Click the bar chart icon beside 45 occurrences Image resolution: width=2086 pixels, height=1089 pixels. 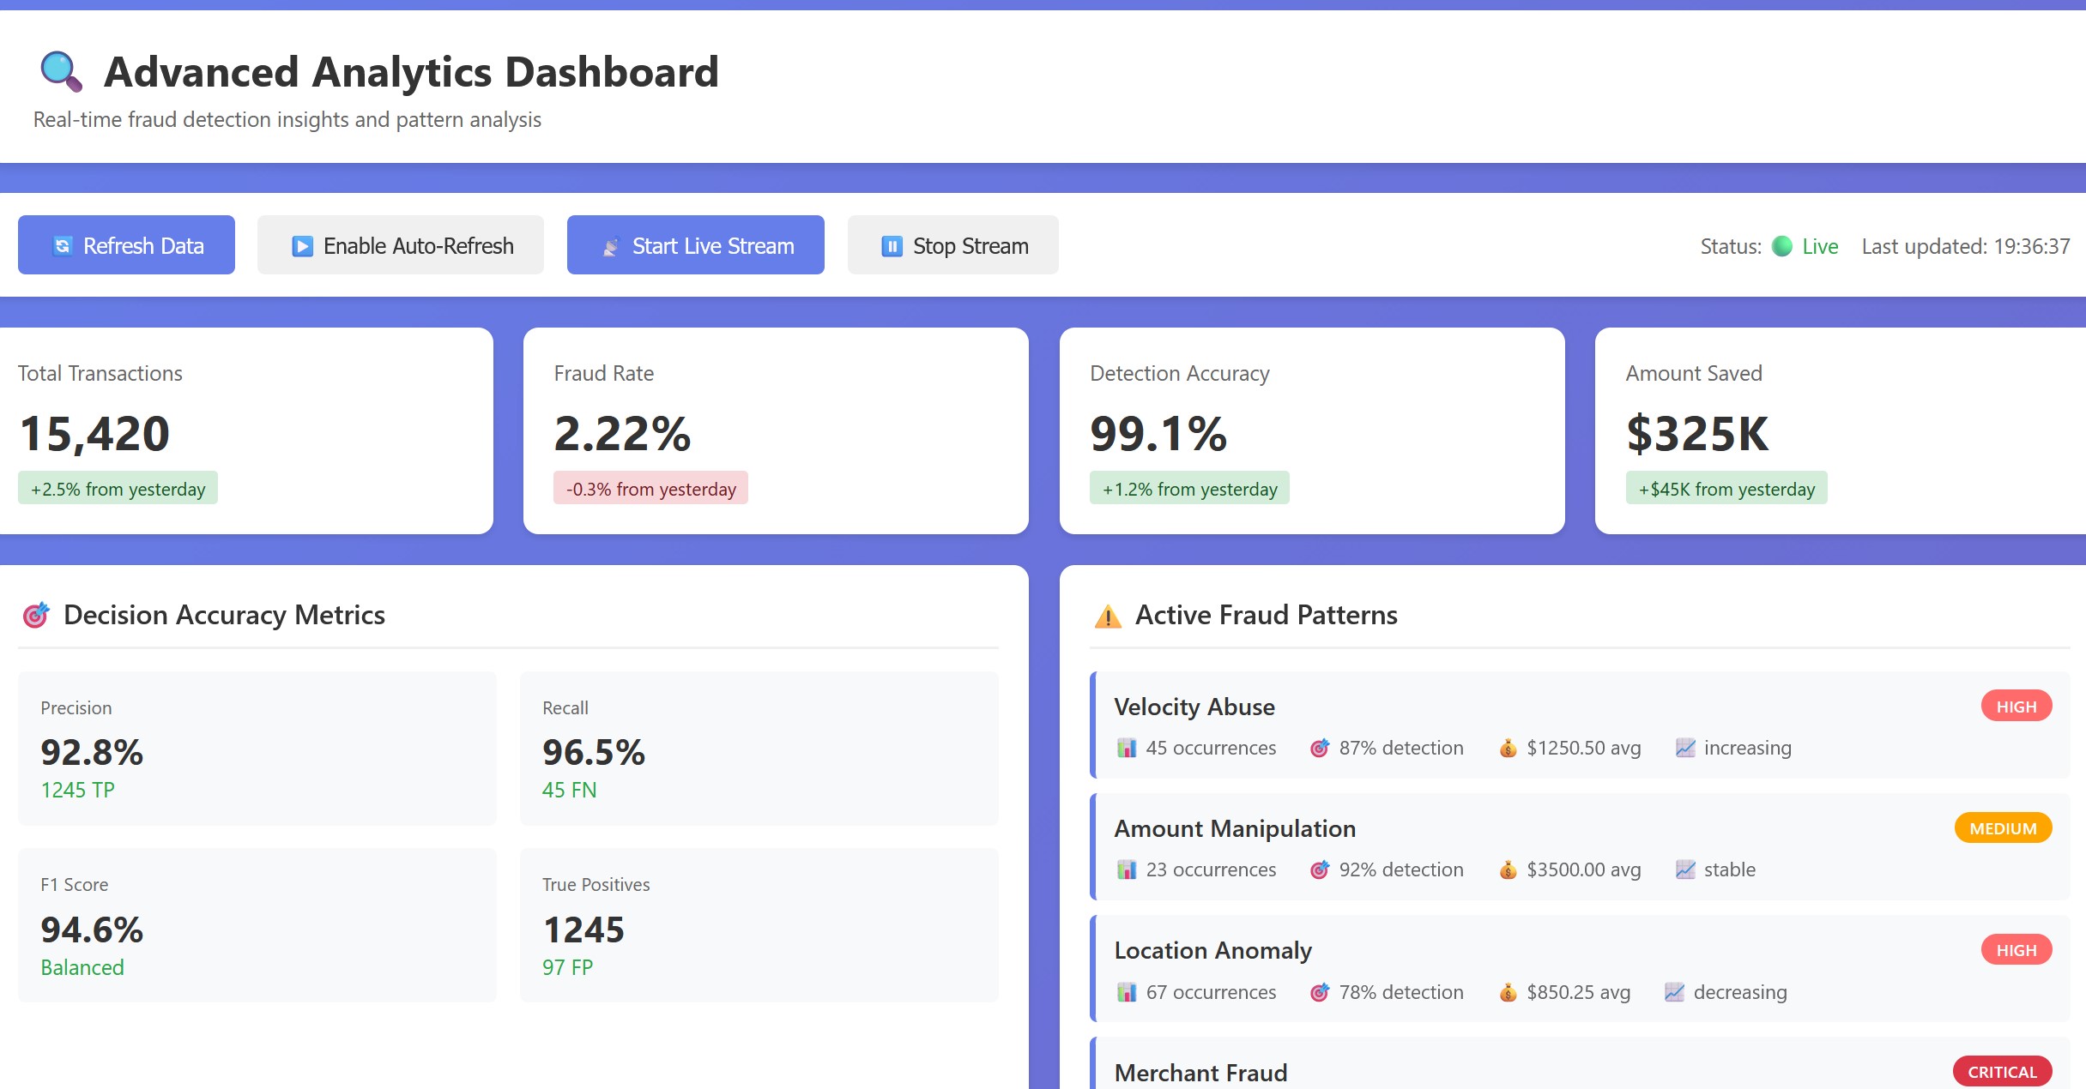point(1126,748)
